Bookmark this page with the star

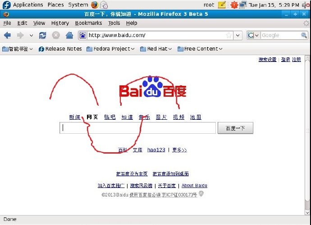[x=229, y=35]
